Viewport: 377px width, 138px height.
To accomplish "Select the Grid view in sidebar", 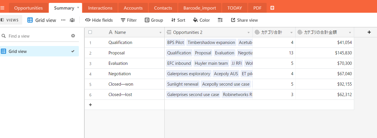I will click(18, 51).
